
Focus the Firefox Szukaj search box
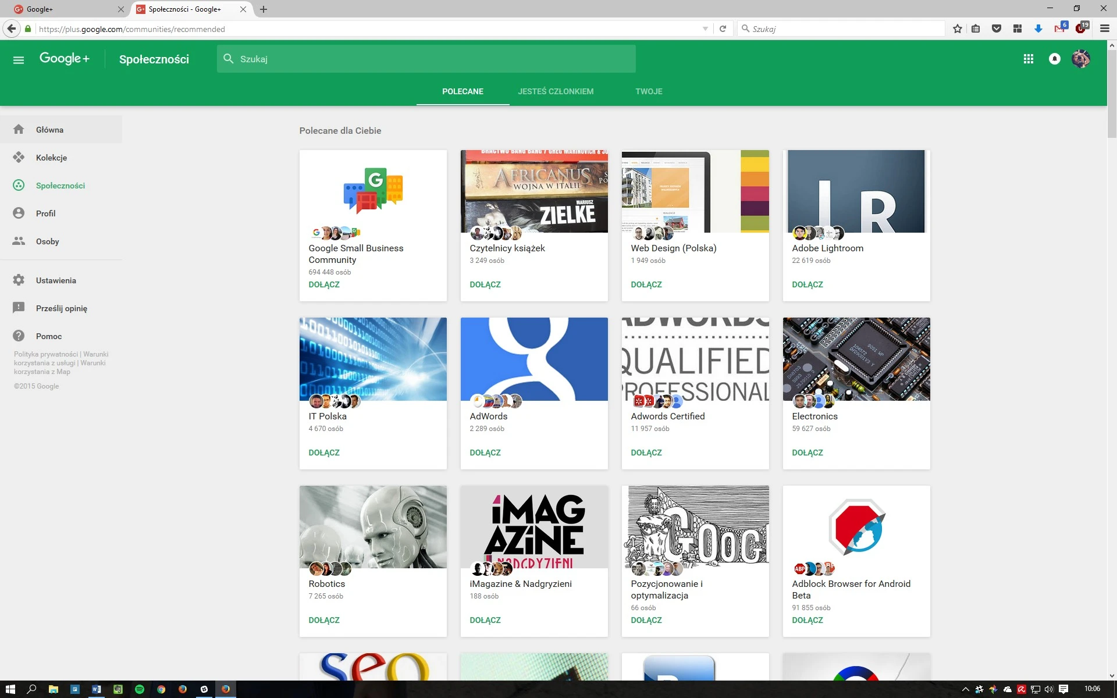[x=842, y=29]
